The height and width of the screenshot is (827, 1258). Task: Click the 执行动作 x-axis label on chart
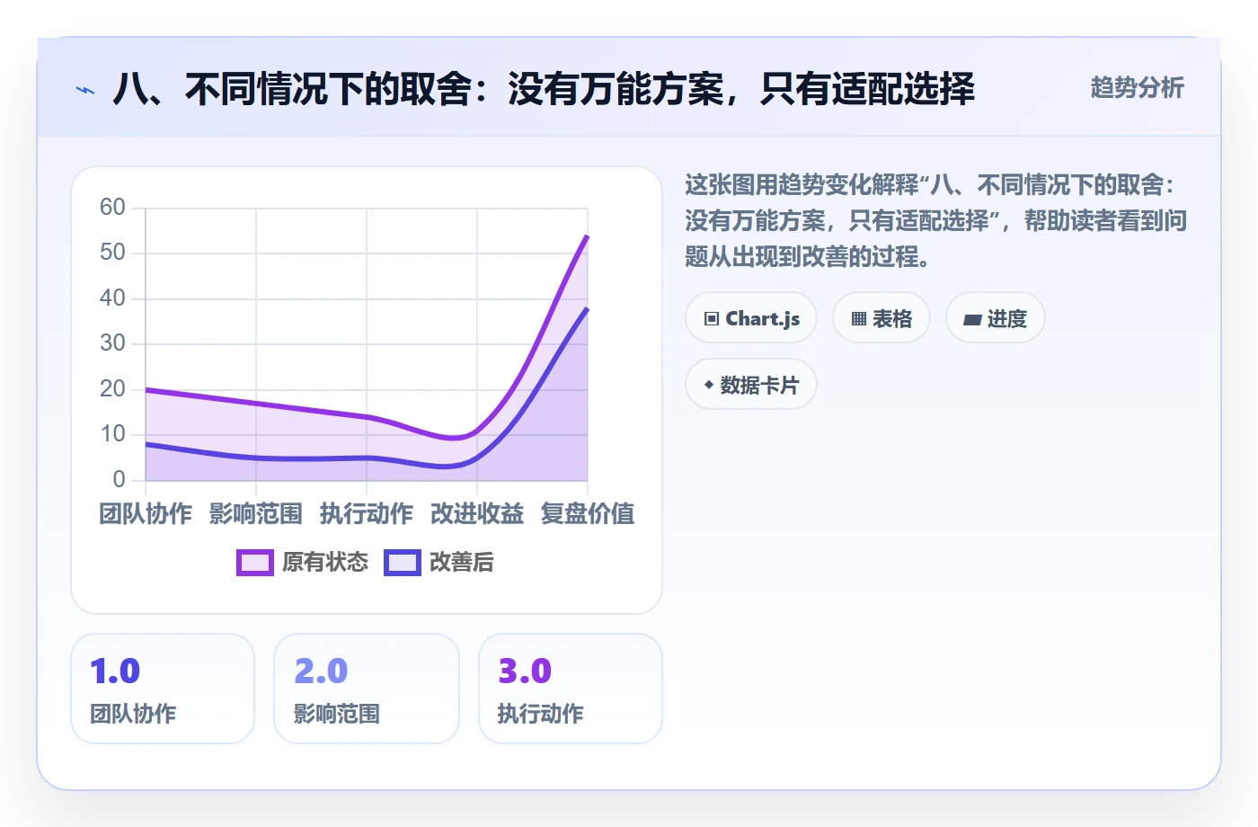[x=367, y=513]
